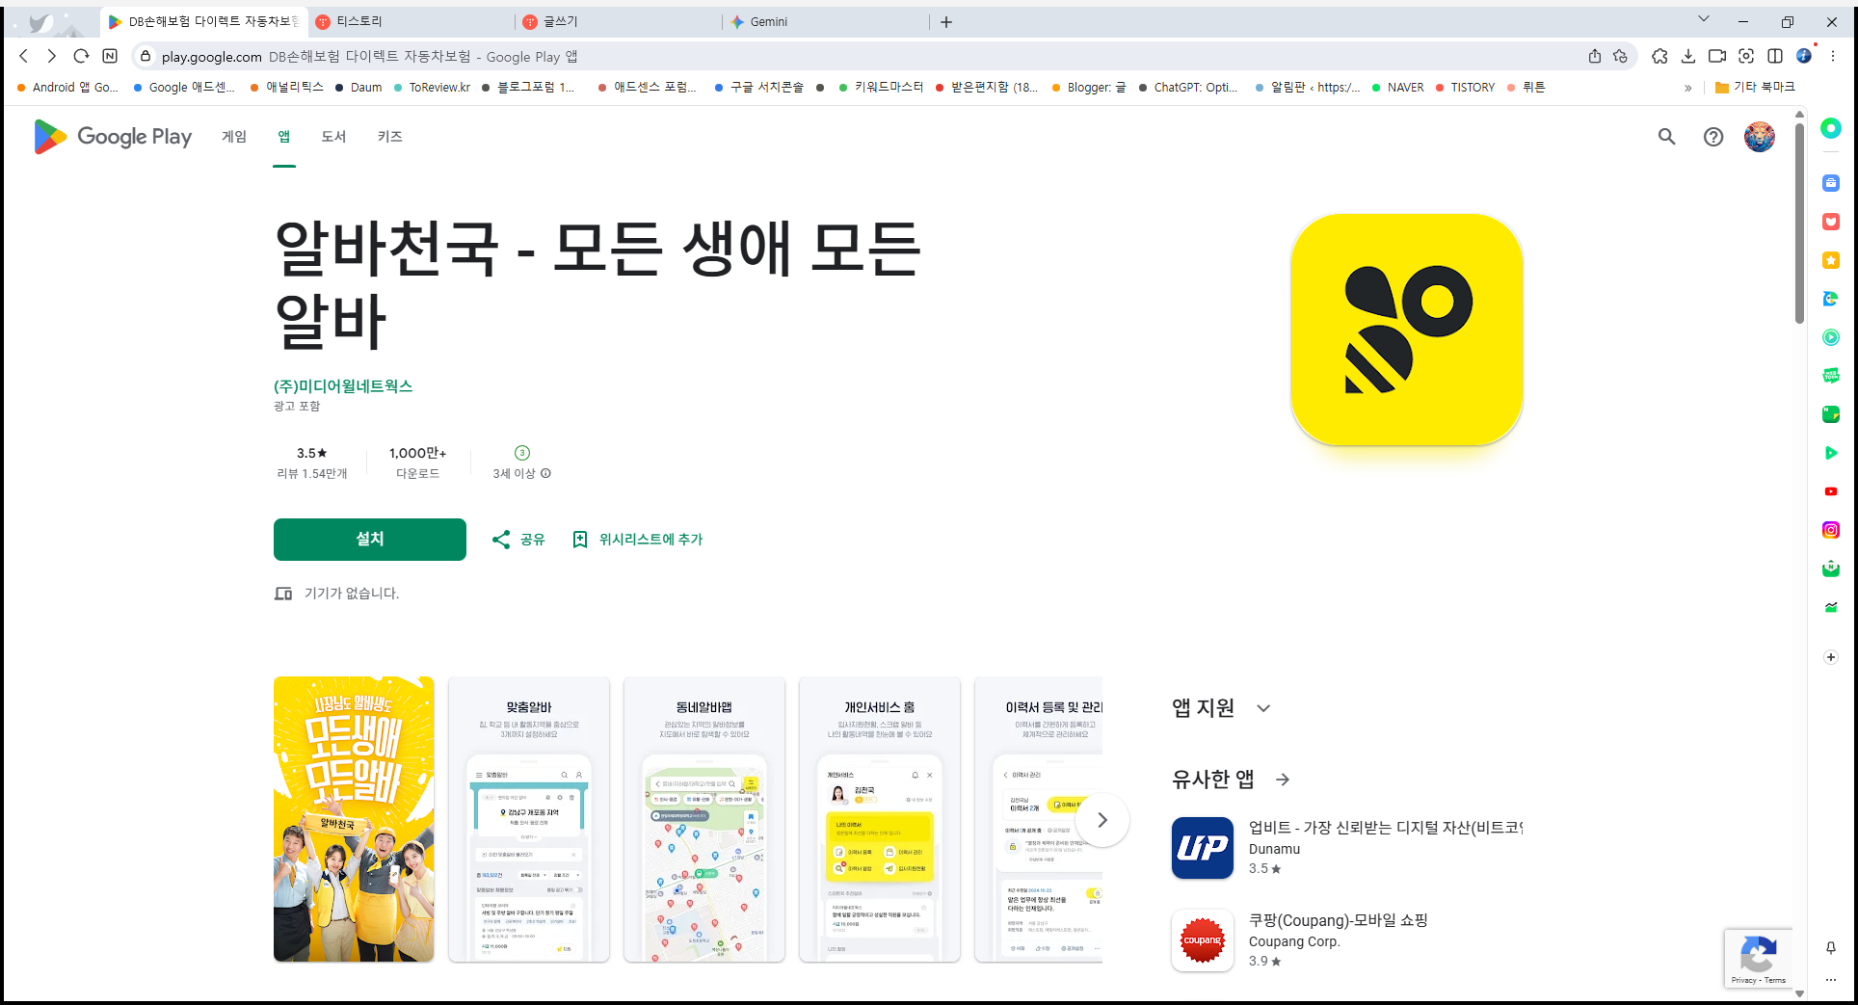This screenshot has width=1858, height=1005.
Task: Open YouTube from the browser sidebar
Action: (x=1830, y=491)
